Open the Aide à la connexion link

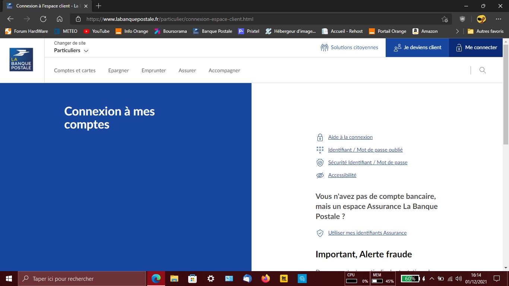[350, 137]
